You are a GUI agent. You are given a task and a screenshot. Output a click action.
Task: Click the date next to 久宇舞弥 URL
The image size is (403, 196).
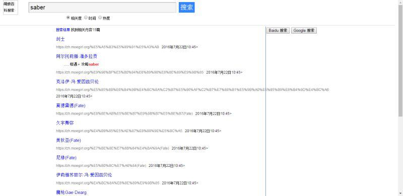(x=203, y=131)
